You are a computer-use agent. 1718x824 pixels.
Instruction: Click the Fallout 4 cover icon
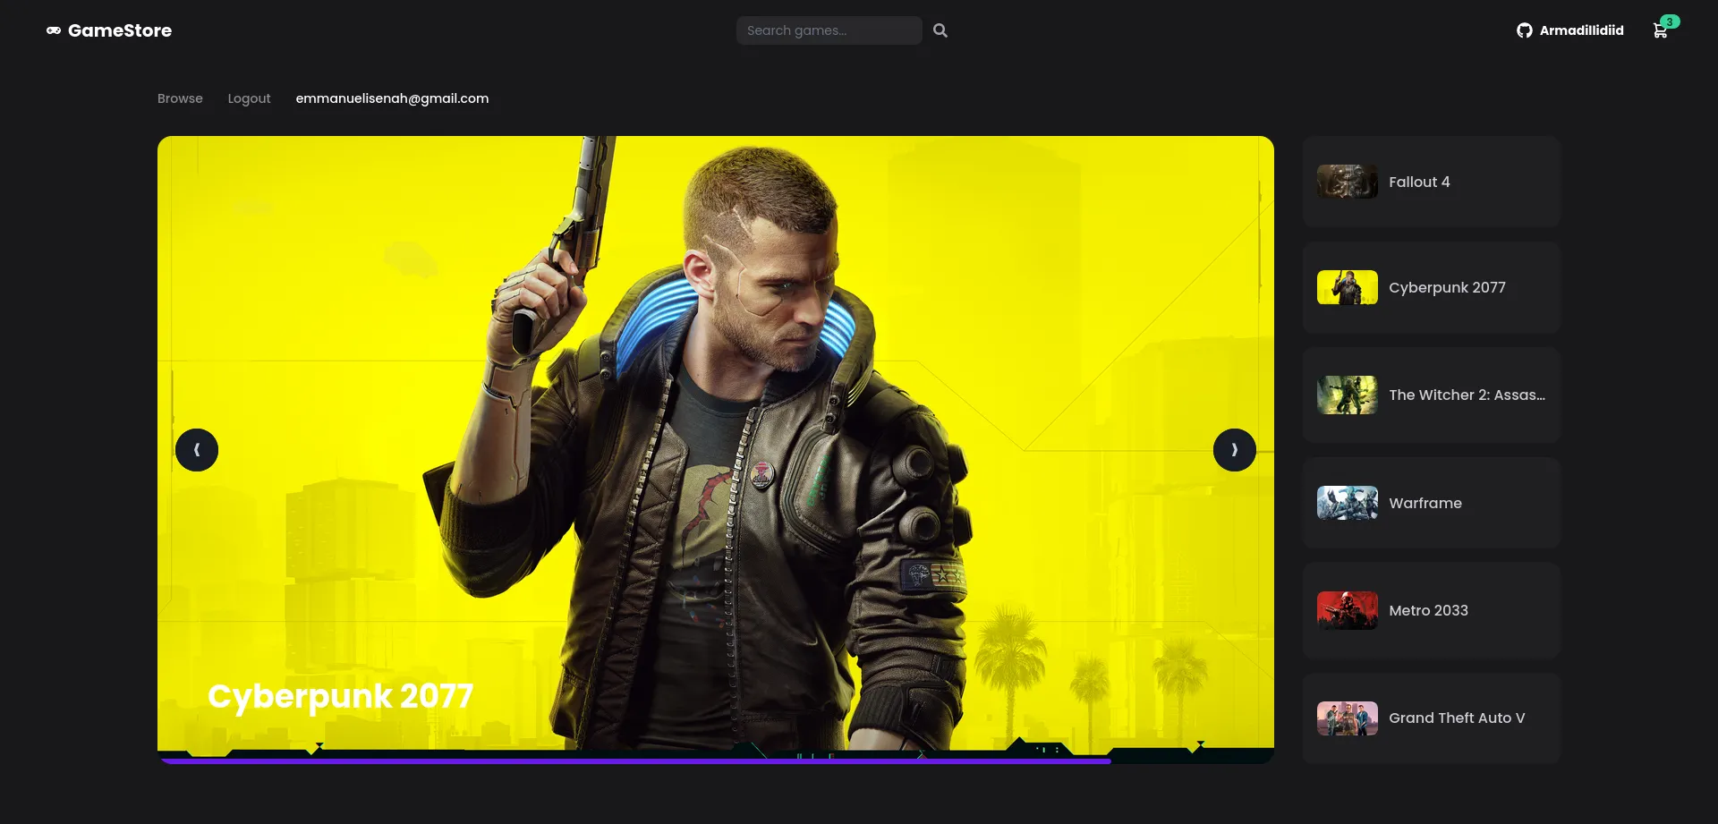coord(1347,181)
